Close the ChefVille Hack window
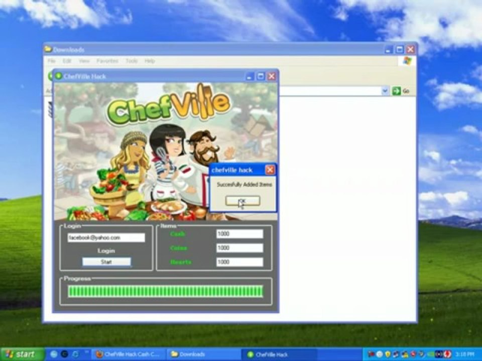The width and height of the screenshot is (482, 361). 272,76
